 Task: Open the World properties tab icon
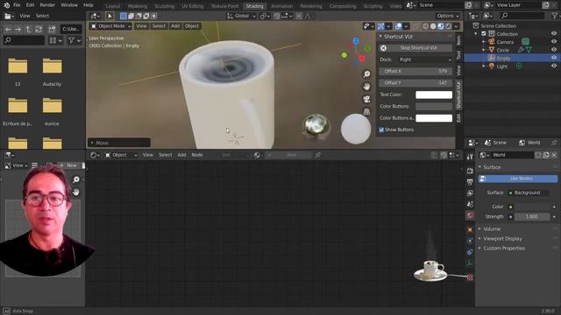pos(470,215)
